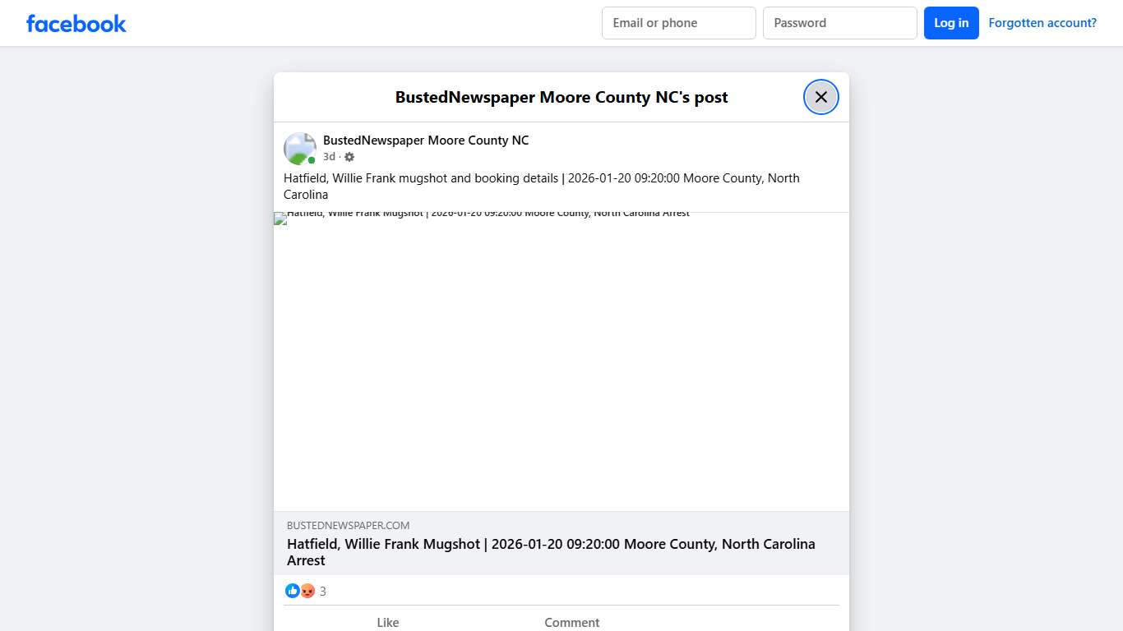Click the Log in button
This screenshot has width=1123, height=631.
coord(951,23)
